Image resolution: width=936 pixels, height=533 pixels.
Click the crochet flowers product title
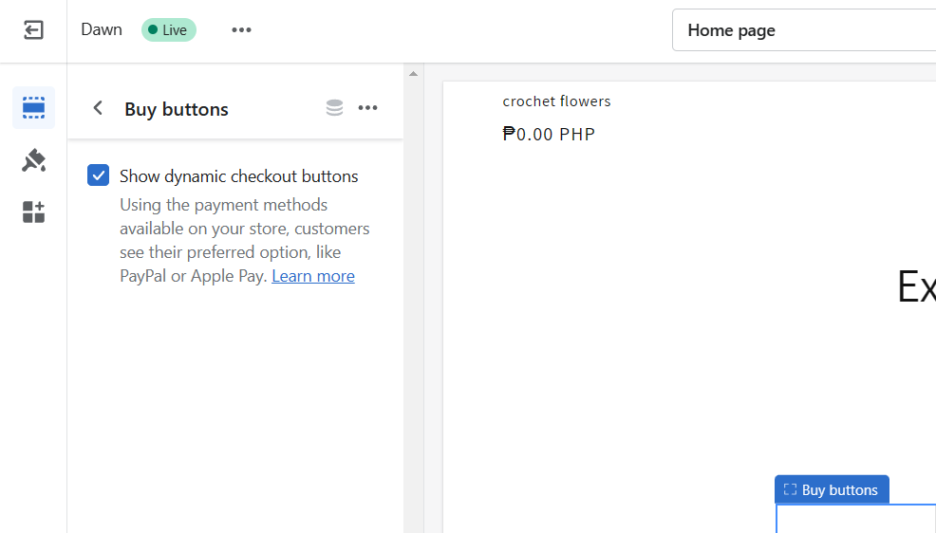click(x=556, y=101)
